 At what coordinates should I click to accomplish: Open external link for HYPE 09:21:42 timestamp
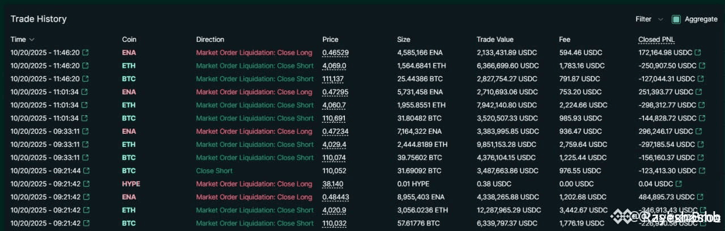click(84, 184)
